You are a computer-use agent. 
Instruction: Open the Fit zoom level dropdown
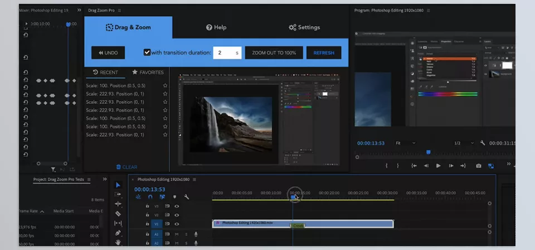[406, 143]
